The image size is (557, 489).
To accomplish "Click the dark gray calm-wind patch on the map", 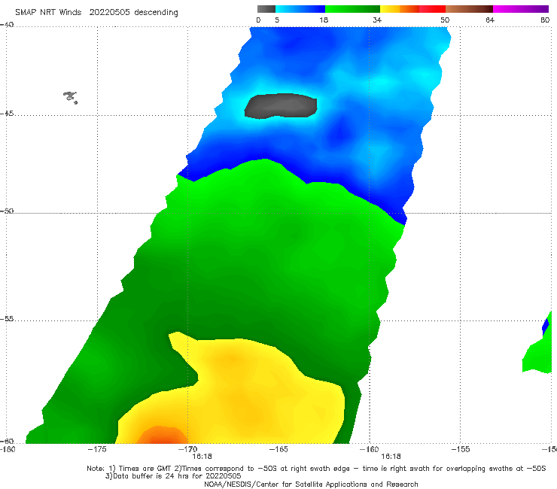I will point(281,105).
